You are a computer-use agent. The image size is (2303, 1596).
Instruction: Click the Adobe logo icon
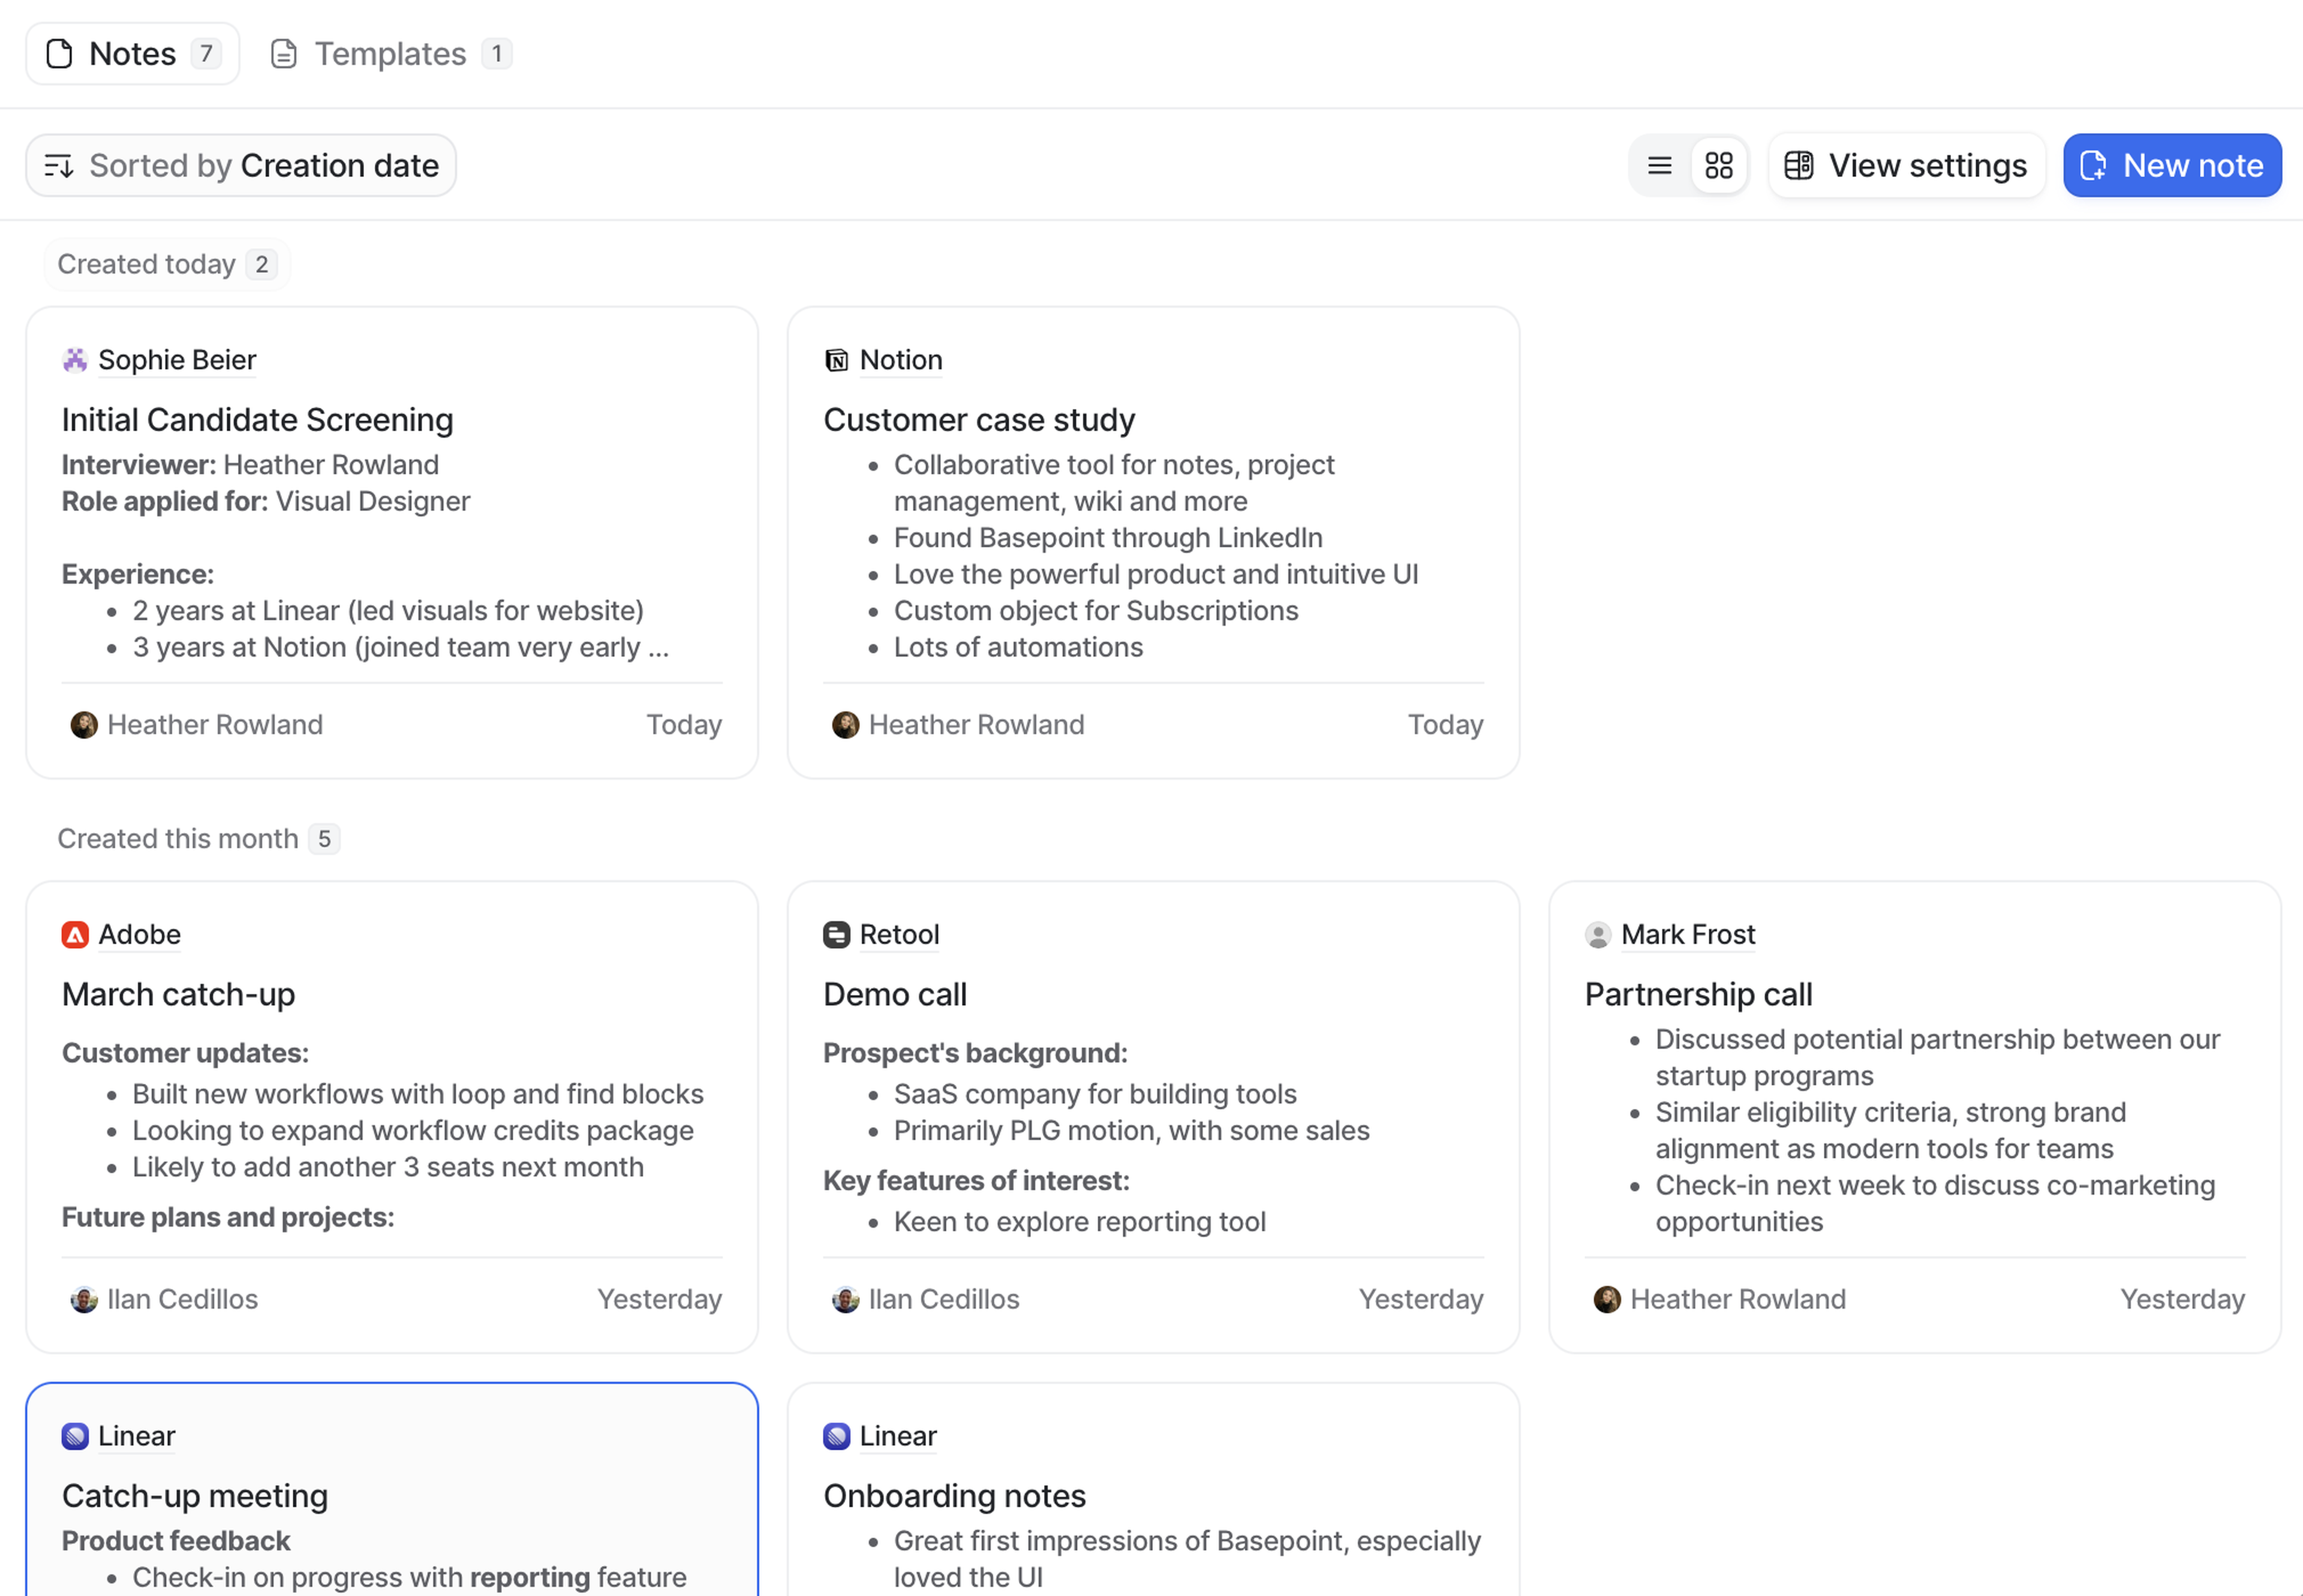click(x=75, y=935)
